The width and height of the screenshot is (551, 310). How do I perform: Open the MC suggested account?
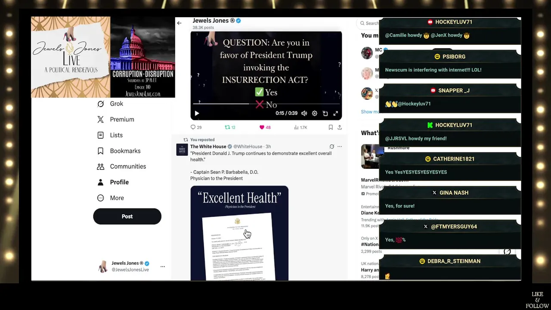click(x=371, y=53)
